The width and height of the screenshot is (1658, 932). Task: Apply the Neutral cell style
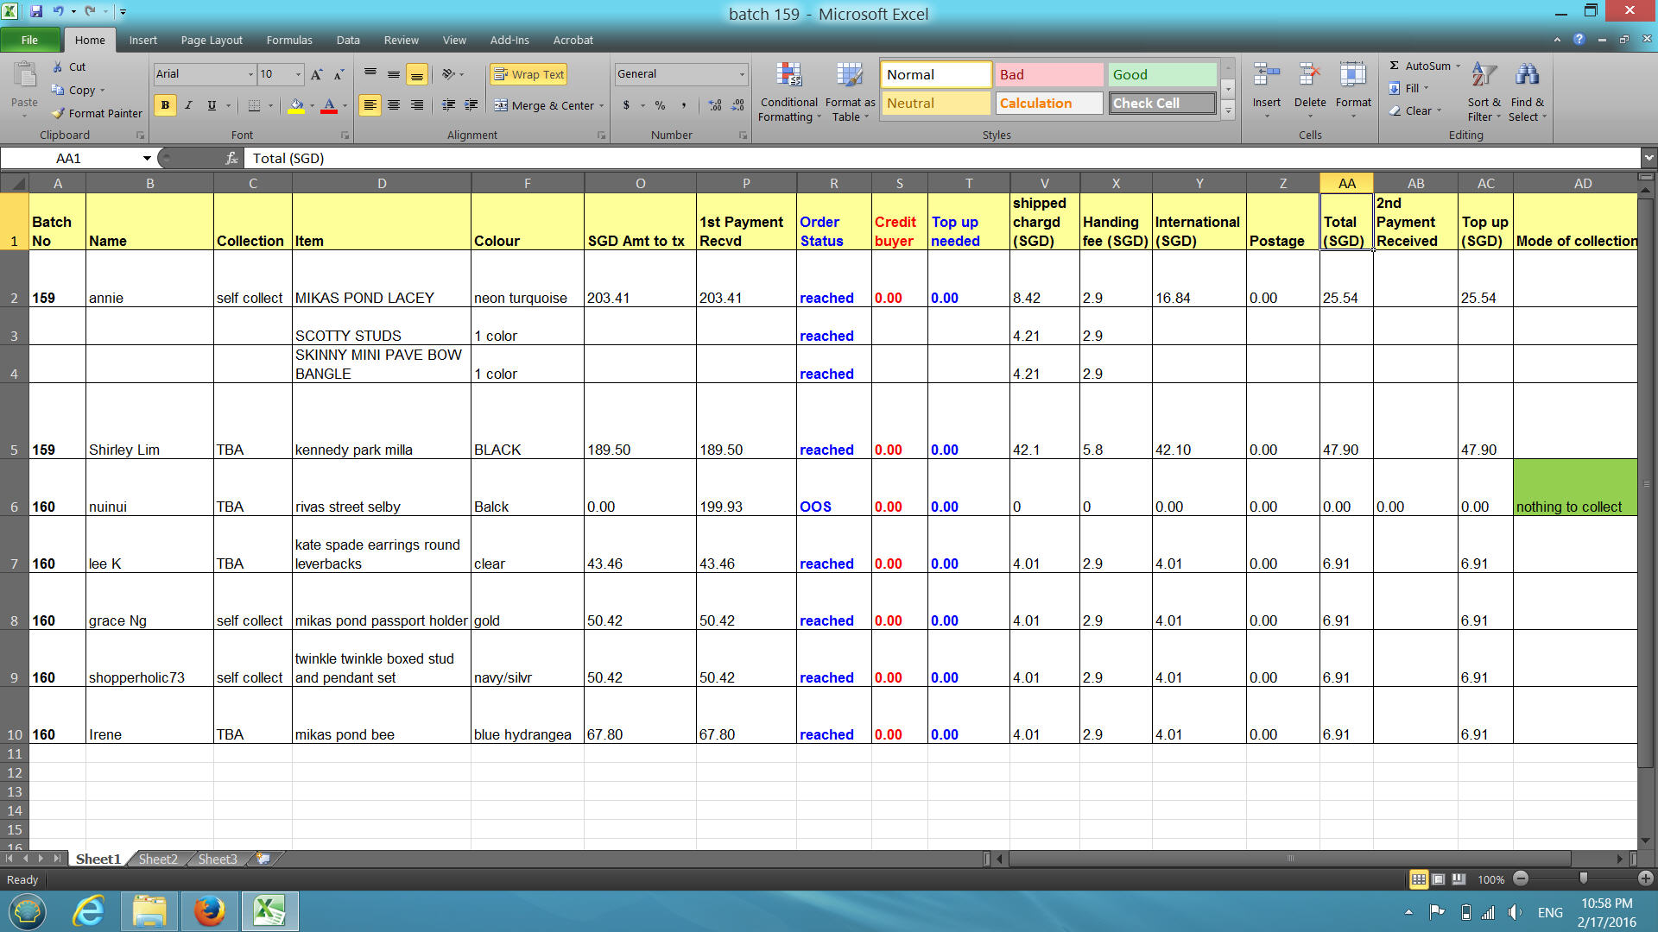(936, 104)
